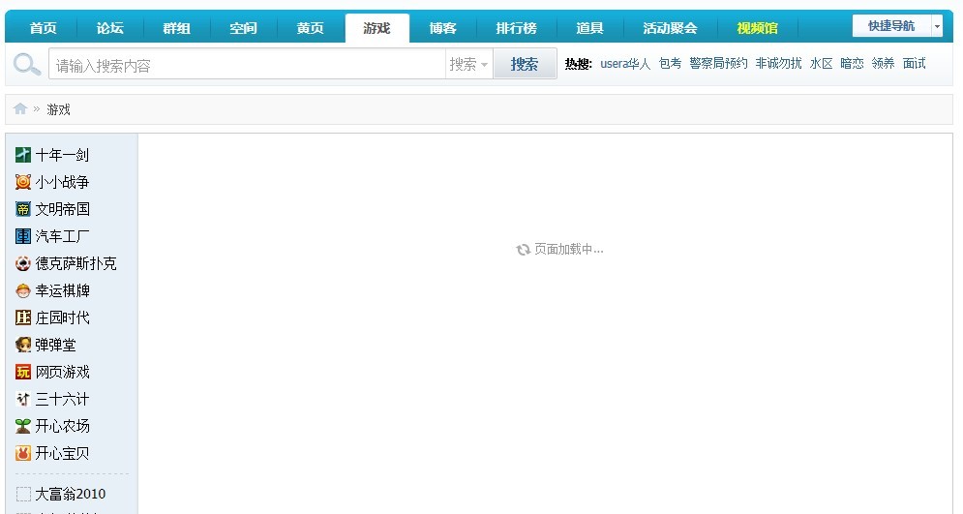Switch to the 论坛 tab
This screenshot has height=514, width=963.
109,28
